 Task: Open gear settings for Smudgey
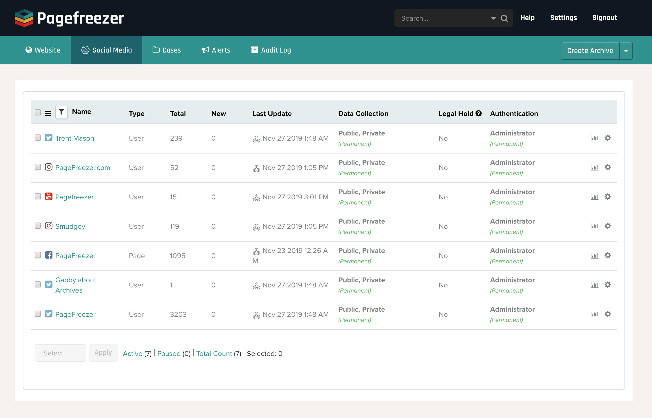(608, 226)
